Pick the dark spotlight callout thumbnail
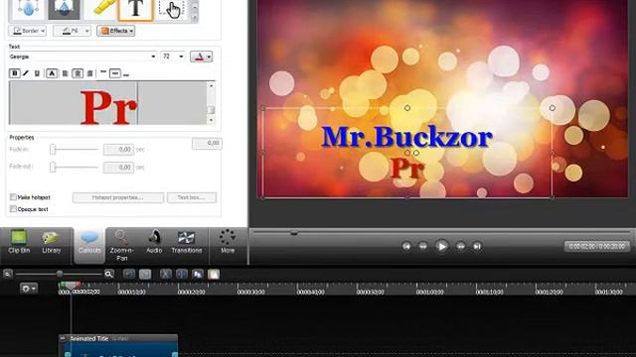This screenshot has height=357, width=636. point(64,9)
